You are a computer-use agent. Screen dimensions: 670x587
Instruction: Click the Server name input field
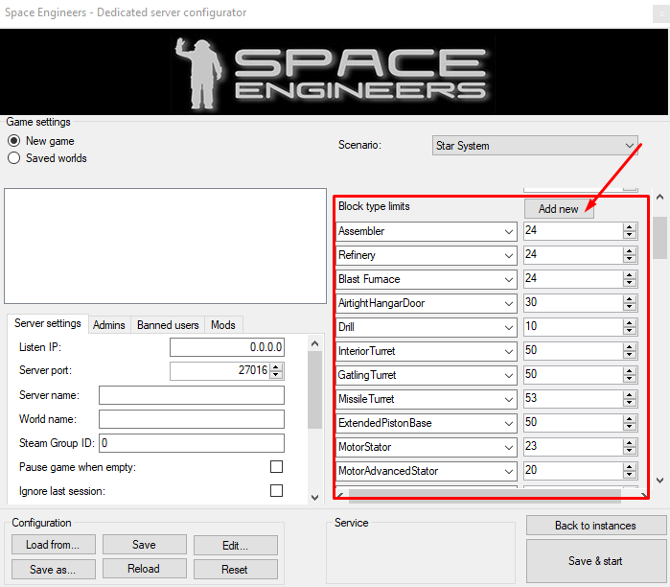click(191, 395)
